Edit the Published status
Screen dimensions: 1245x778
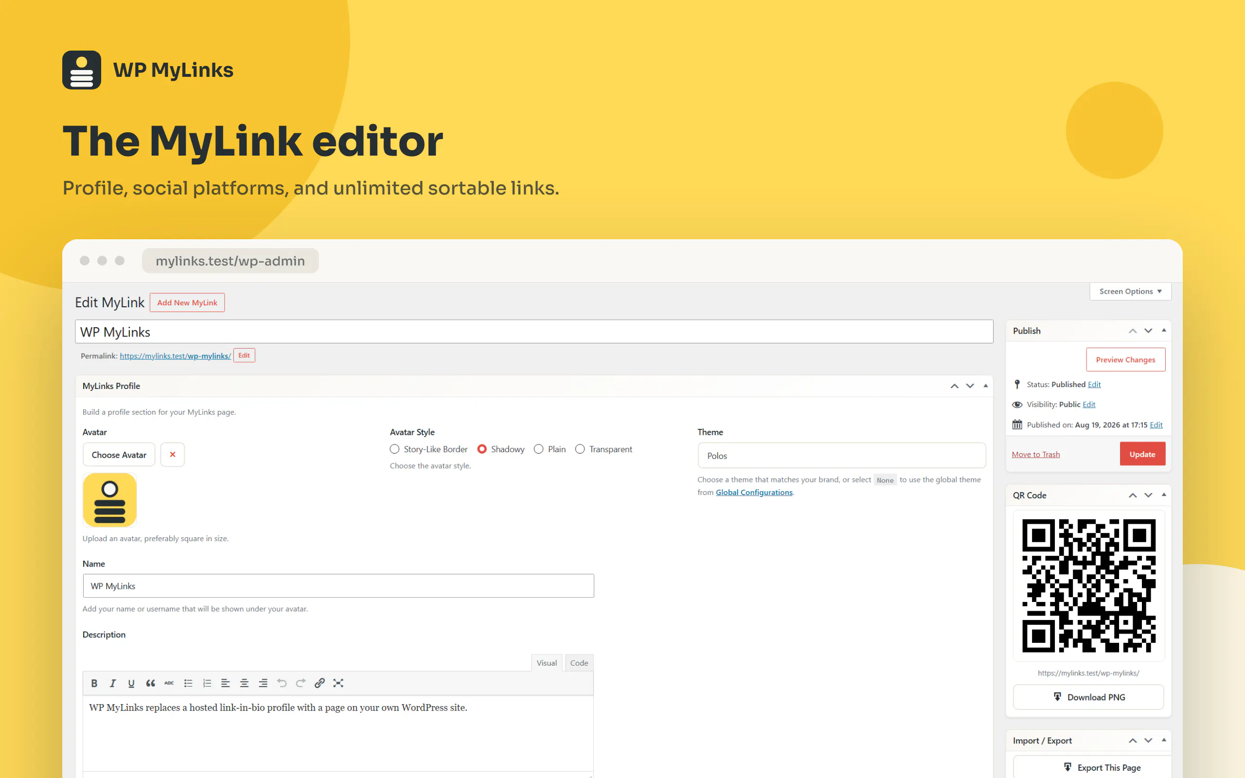click(1094, 384)
